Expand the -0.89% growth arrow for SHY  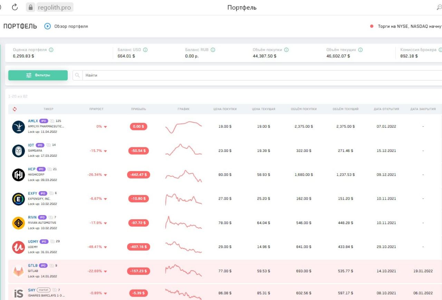coord(105,293)
